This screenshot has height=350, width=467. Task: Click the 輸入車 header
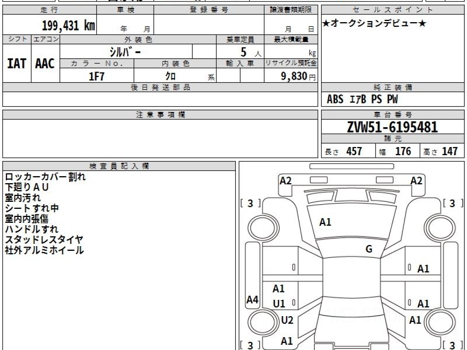click(x=240, y=63)
